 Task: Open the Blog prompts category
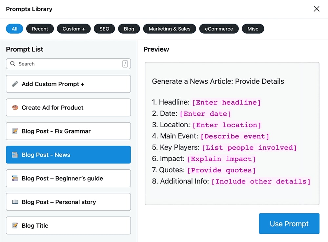coord(129,29)
